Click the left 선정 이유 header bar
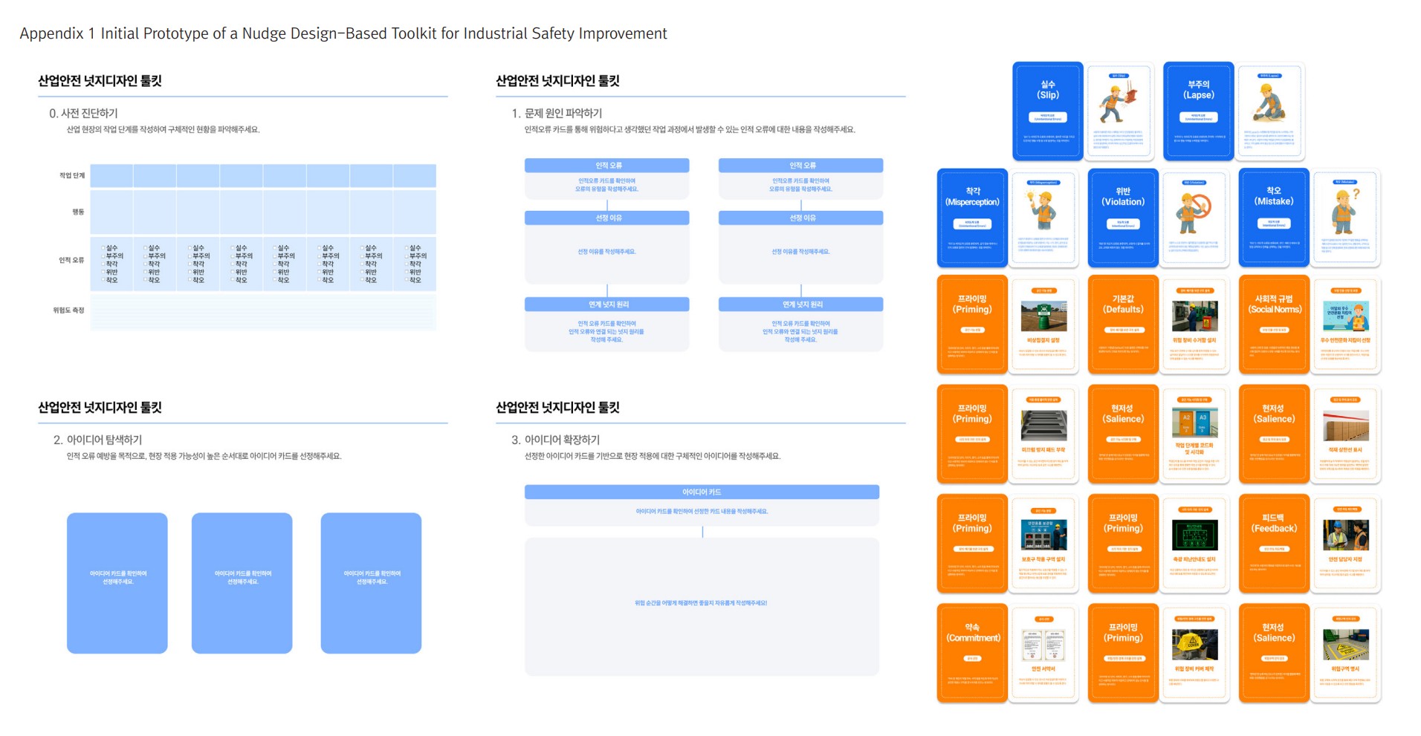 (606, 218)
